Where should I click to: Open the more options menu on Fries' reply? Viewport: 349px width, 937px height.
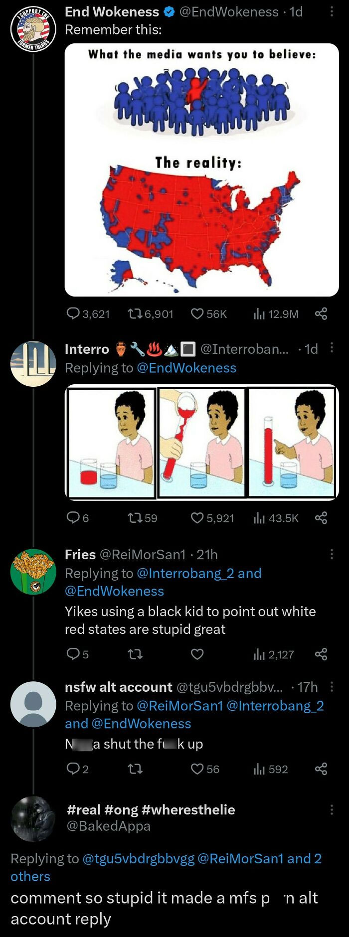tap(332, 555)
